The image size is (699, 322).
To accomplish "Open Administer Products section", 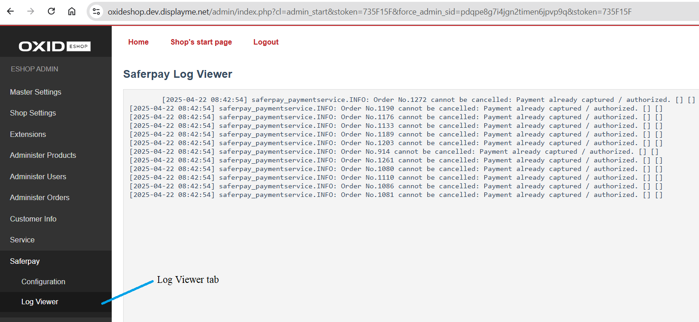I will 43,155.
